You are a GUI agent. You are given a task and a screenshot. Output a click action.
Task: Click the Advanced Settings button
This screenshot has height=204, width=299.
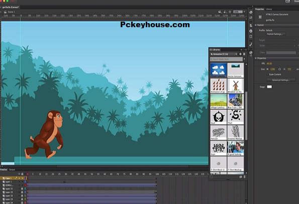pyautogui.click(x=281, y=80)
